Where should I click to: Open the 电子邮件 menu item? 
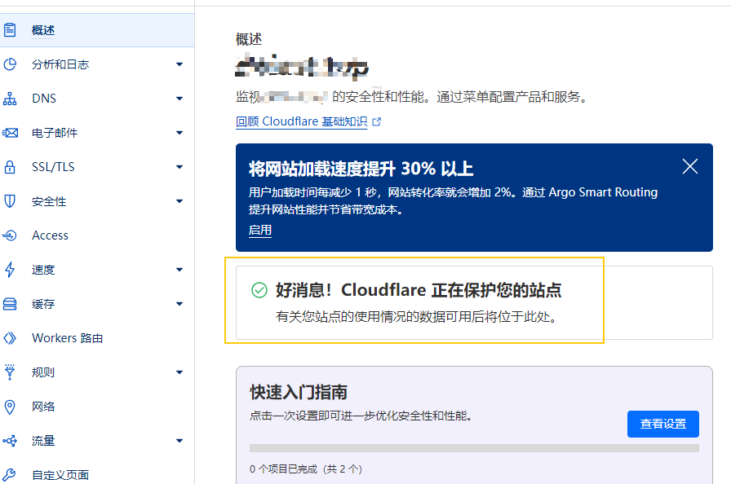pyautogui.click(x=97, y=133)
